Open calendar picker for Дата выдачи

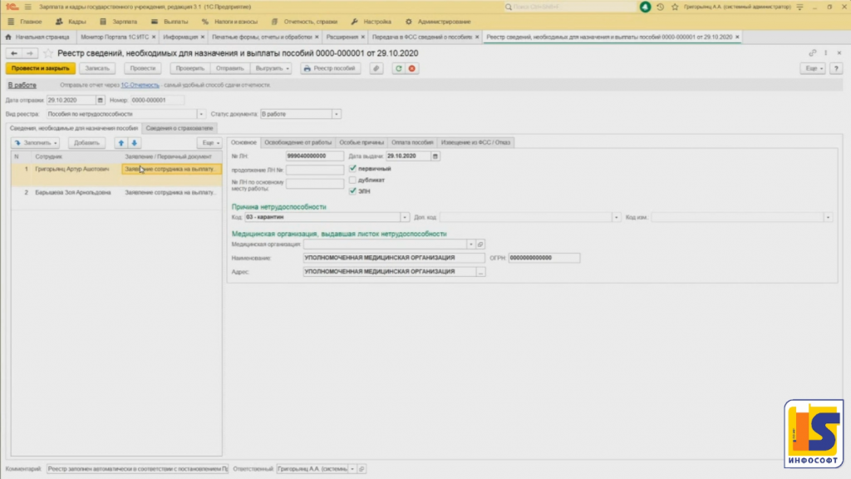(x=435, y=156)
